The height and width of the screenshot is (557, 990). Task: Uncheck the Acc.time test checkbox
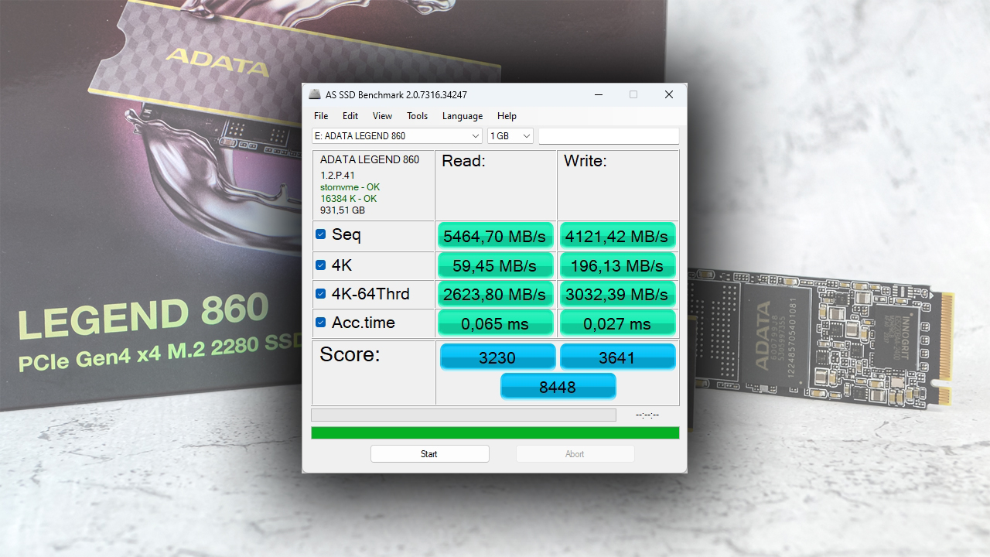coord(320,323)
